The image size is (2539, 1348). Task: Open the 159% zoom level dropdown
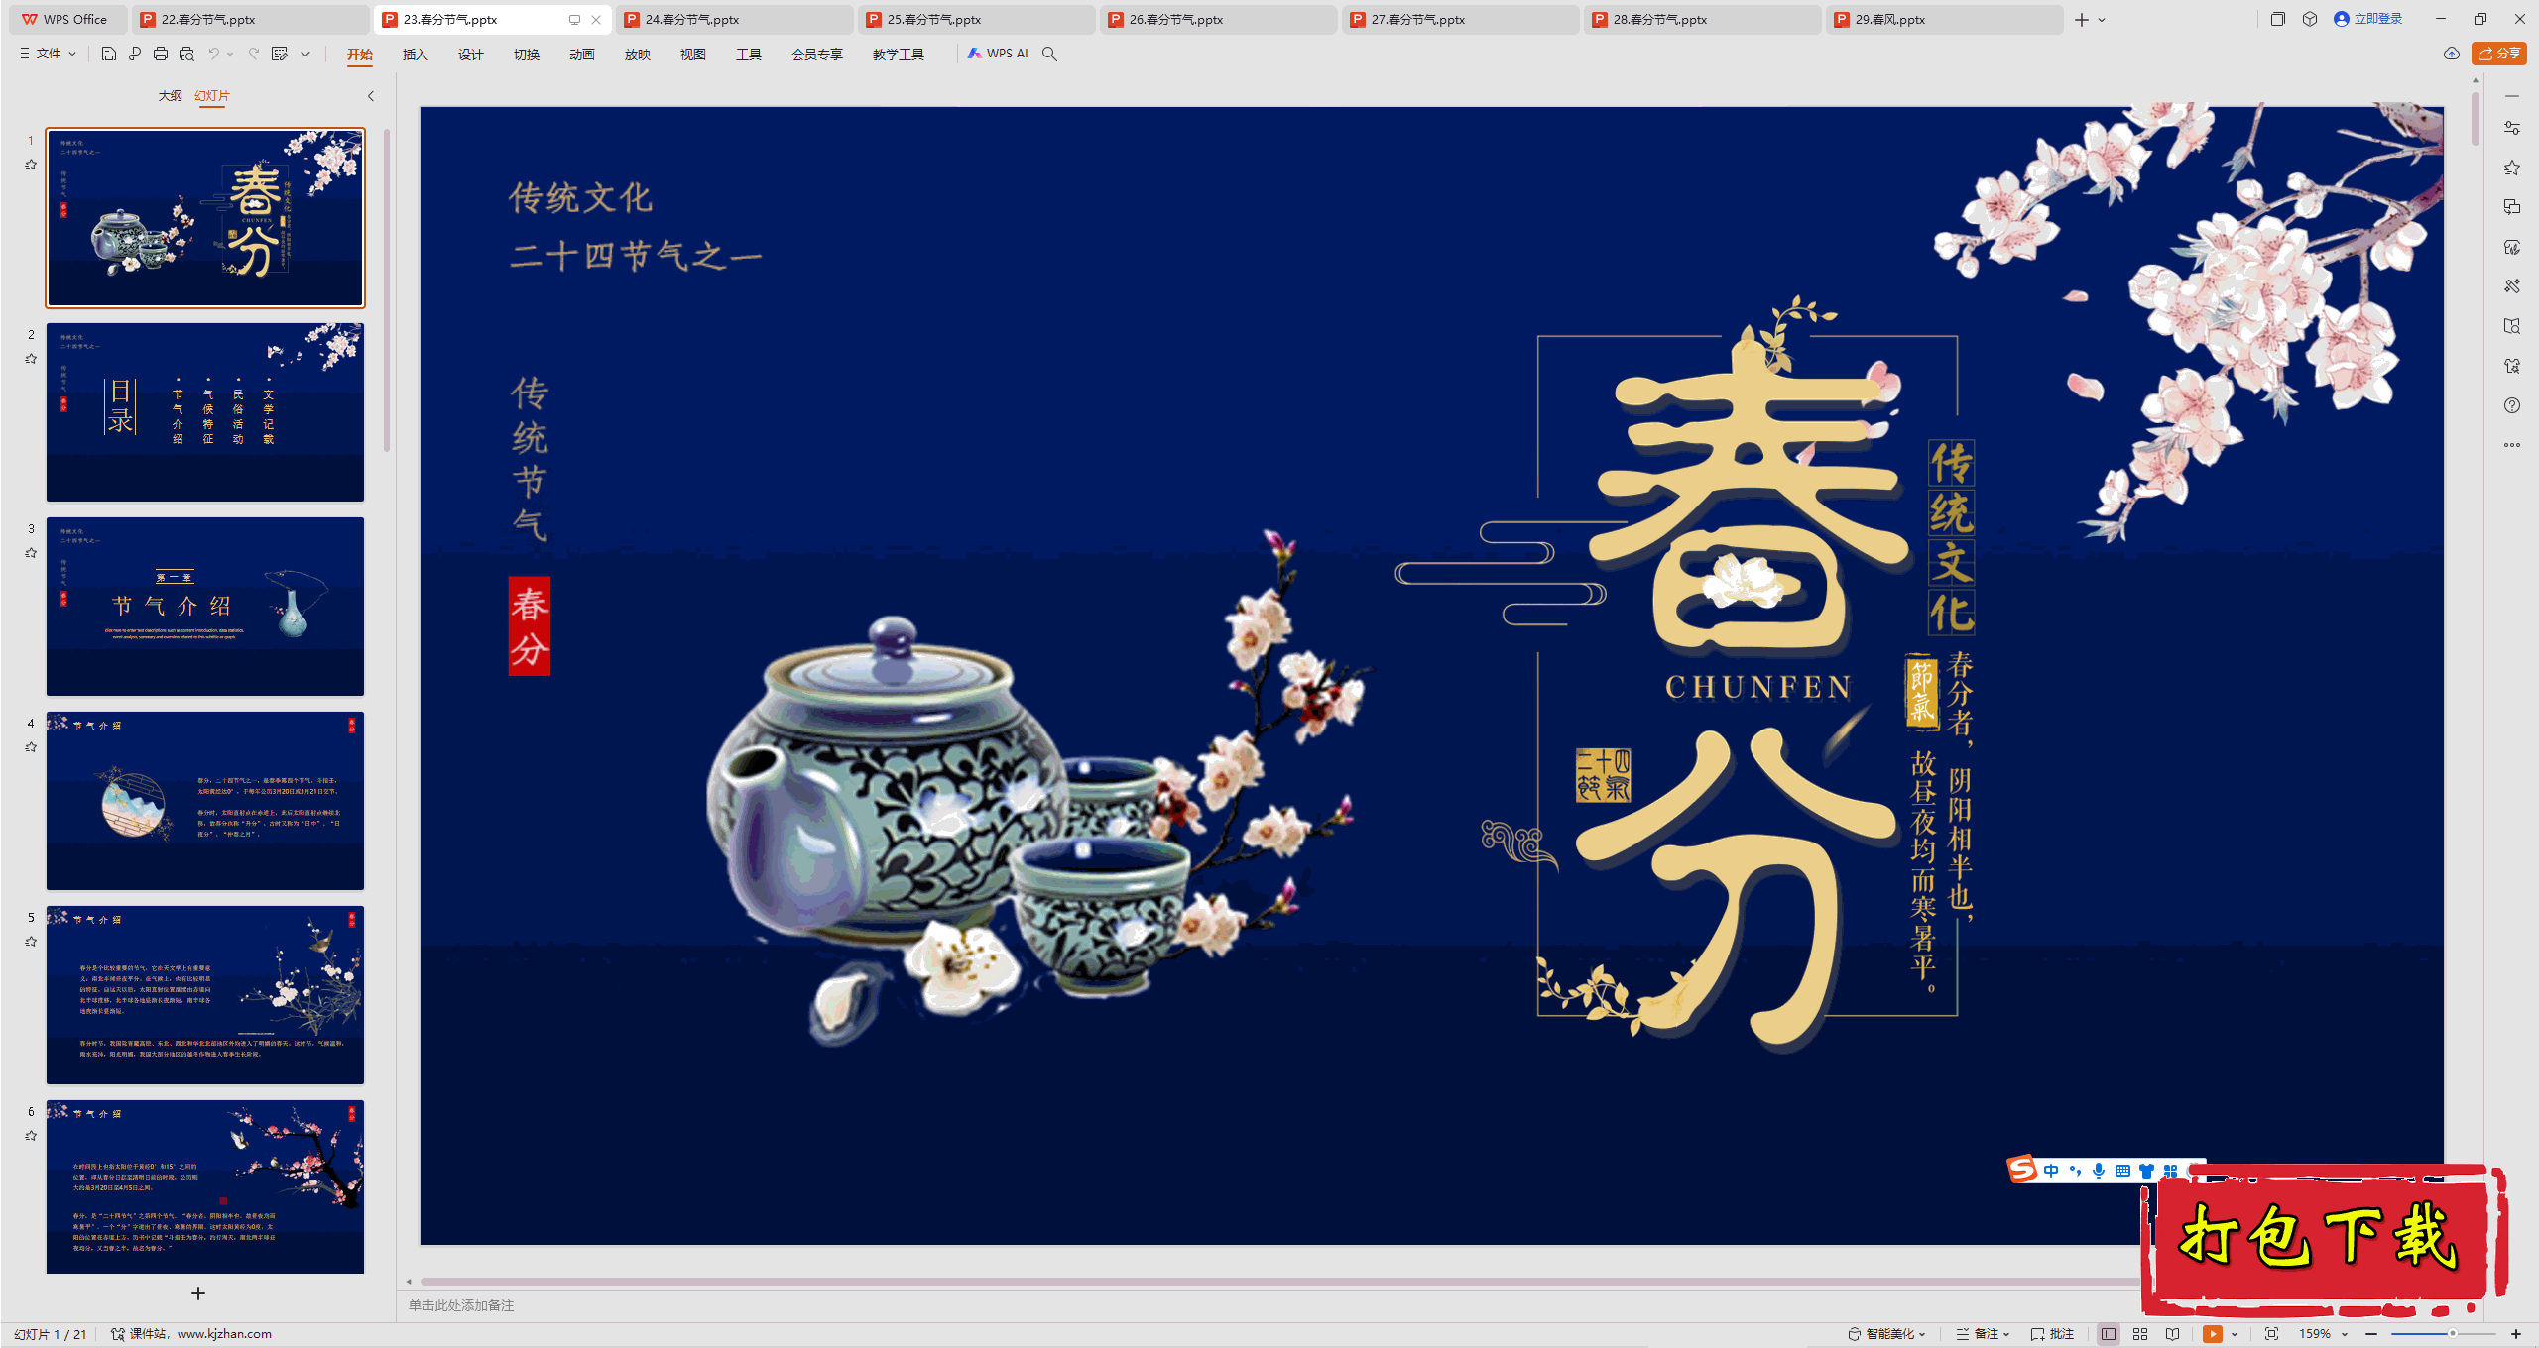point(2324,1334)
